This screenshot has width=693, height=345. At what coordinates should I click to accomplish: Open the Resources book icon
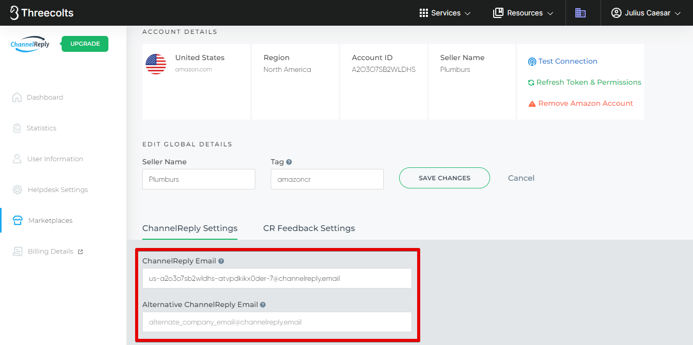point(498,13)
